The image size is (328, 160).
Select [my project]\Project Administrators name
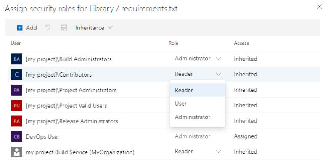pyautogui.click(x=71, y=90)
